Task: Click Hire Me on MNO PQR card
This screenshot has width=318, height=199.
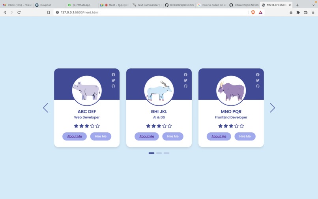Action: coord(245,137)
